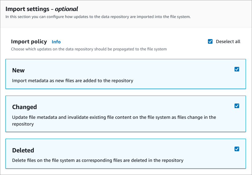Uncheck the Deselect all checkbox
Viewport: 252px width, 175px height.
210,42
